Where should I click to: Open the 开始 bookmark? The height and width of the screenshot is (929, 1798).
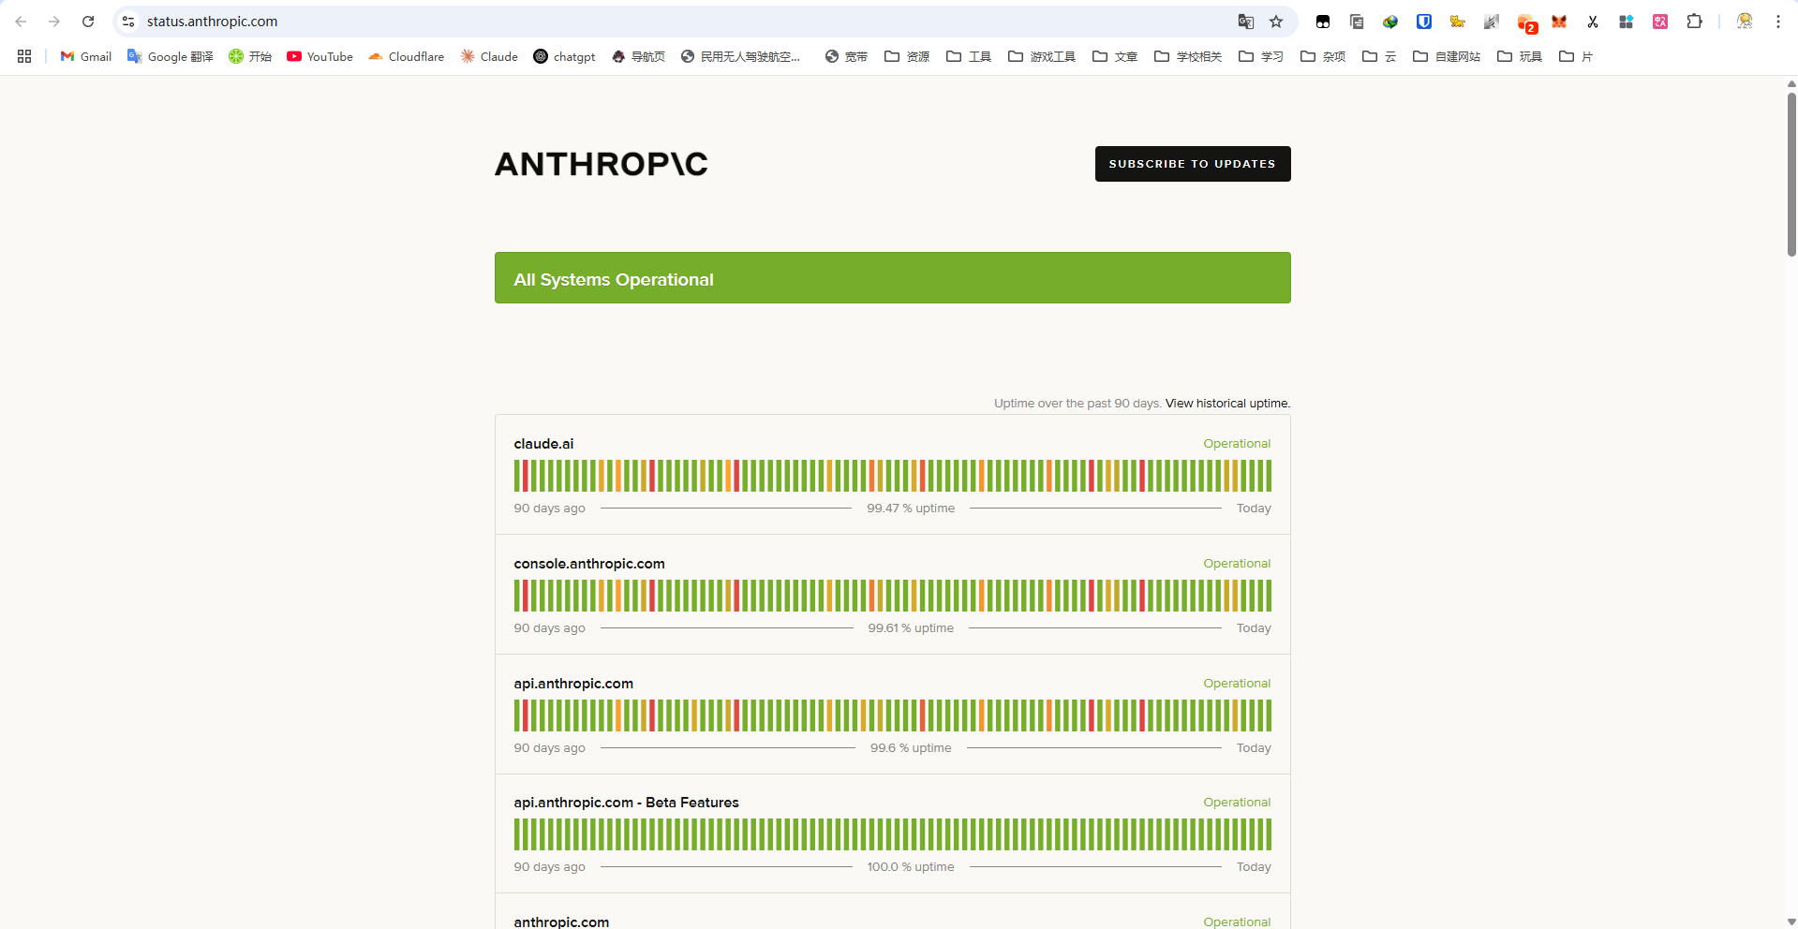(x=250, y=56)
